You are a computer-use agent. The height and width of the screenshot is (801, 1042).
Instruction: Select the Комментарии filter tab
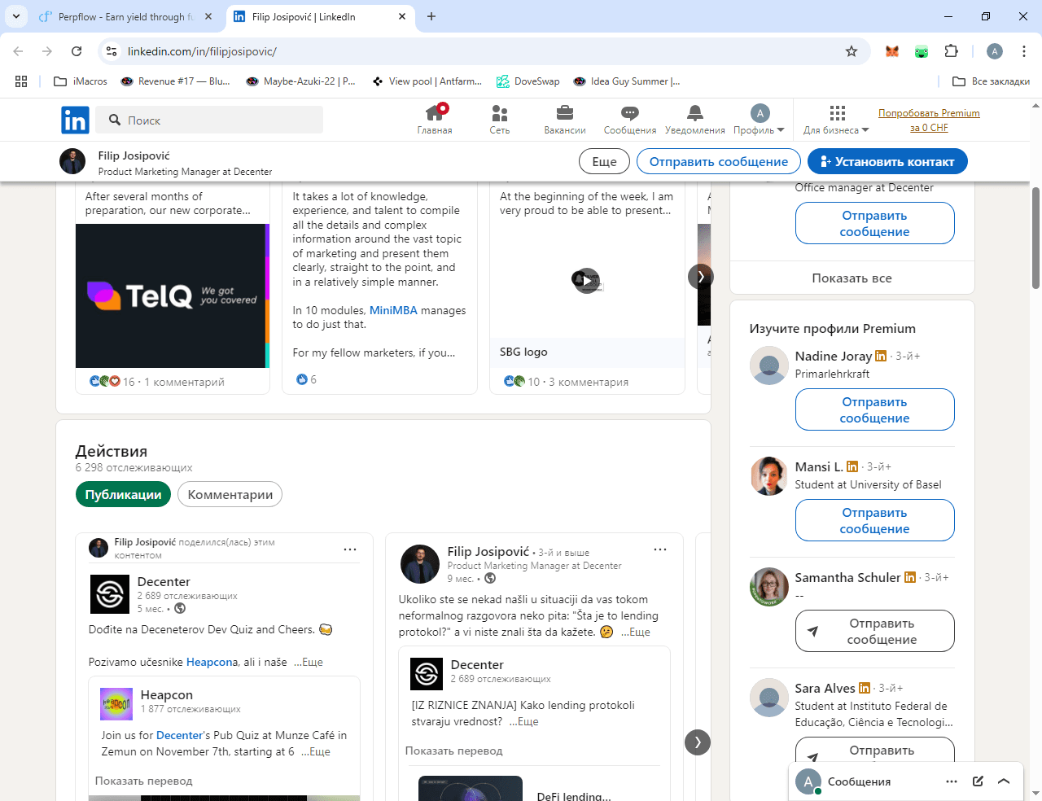click(230, 494)
